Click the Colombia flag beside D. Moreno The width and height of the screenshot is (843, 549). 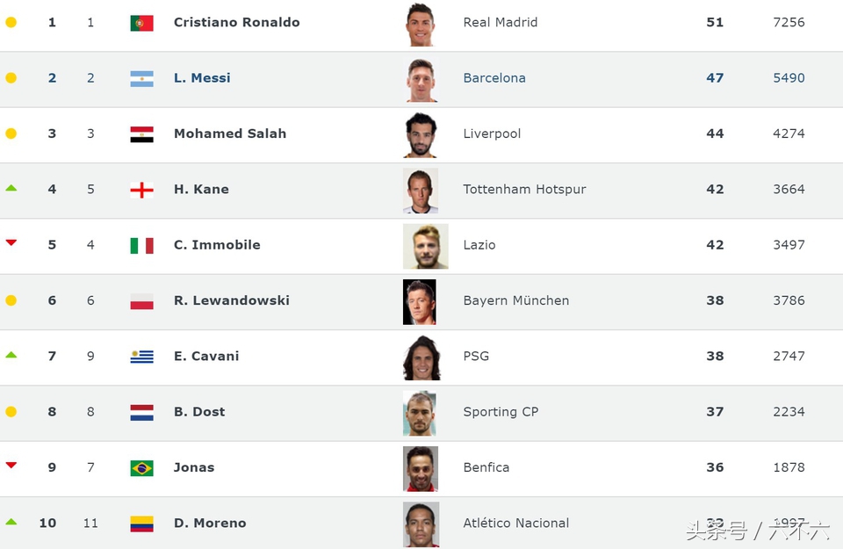pyautogui.click(x=141, y=524)
